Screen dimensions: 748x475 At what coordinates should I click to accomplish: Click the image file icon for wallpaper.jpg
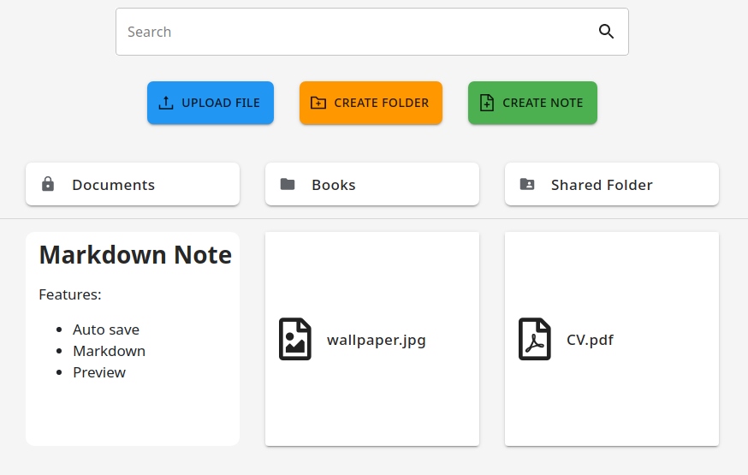pyautogui.click(x=295, y=339)
